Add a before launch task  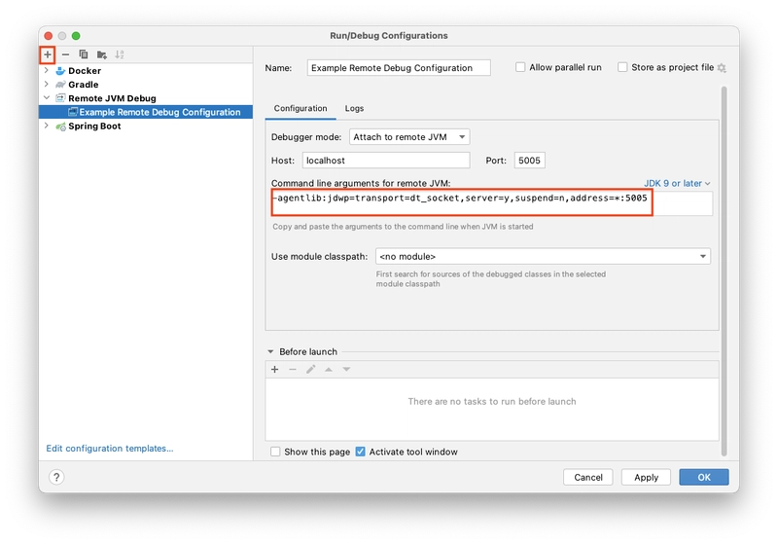[x=275, y=369]
